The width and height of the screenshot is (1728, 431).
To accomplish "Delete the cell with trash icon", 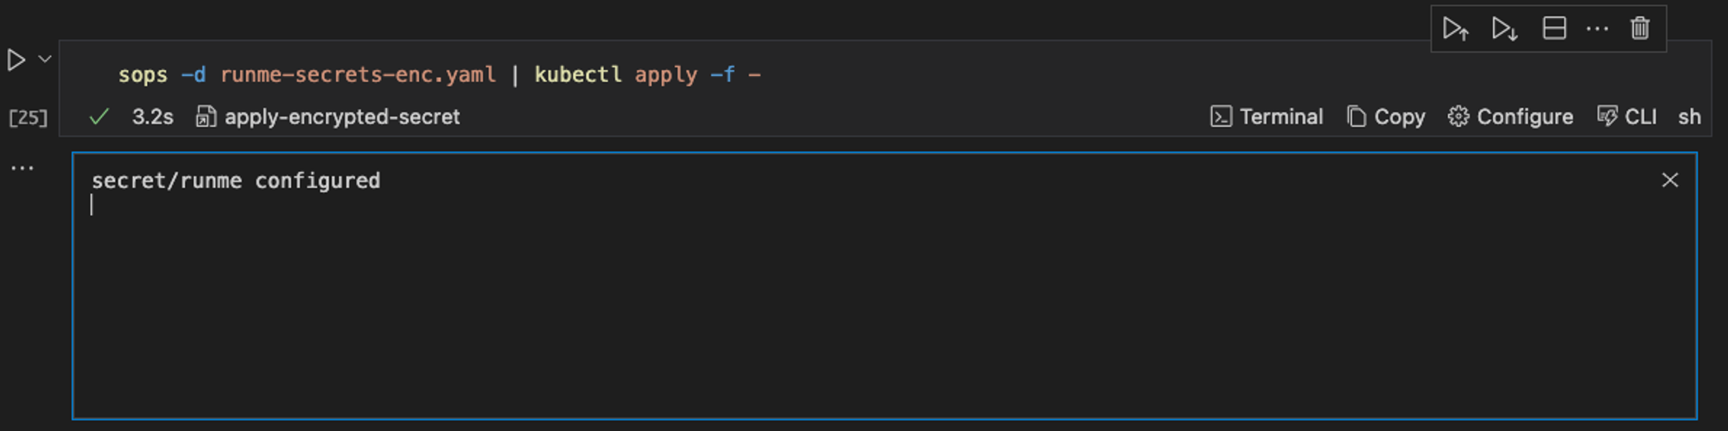I will pyautogui.click(x=1640, y=29).
